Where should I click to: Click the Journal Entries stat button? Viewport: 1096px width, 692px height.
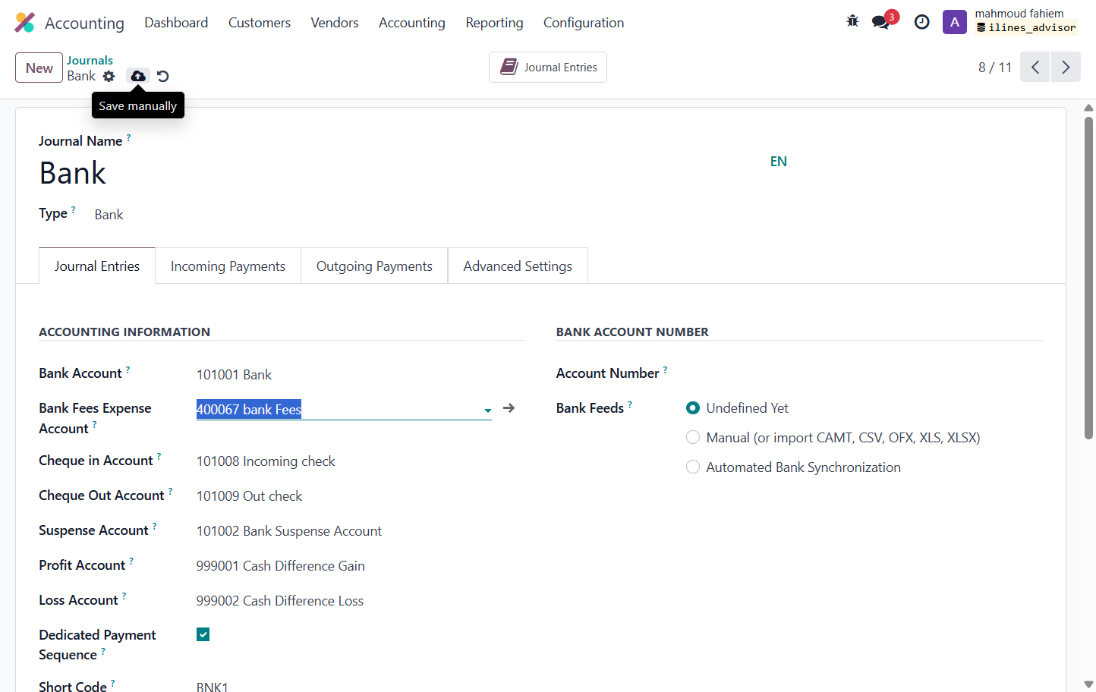548,68
